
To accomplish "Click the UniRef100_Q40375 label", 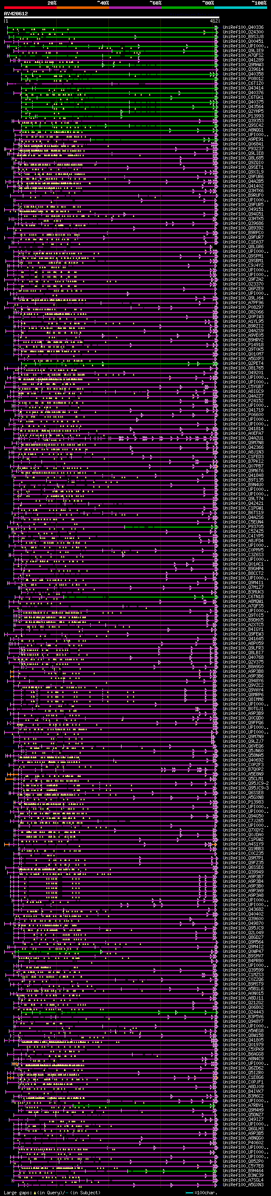I will point(243,102).
